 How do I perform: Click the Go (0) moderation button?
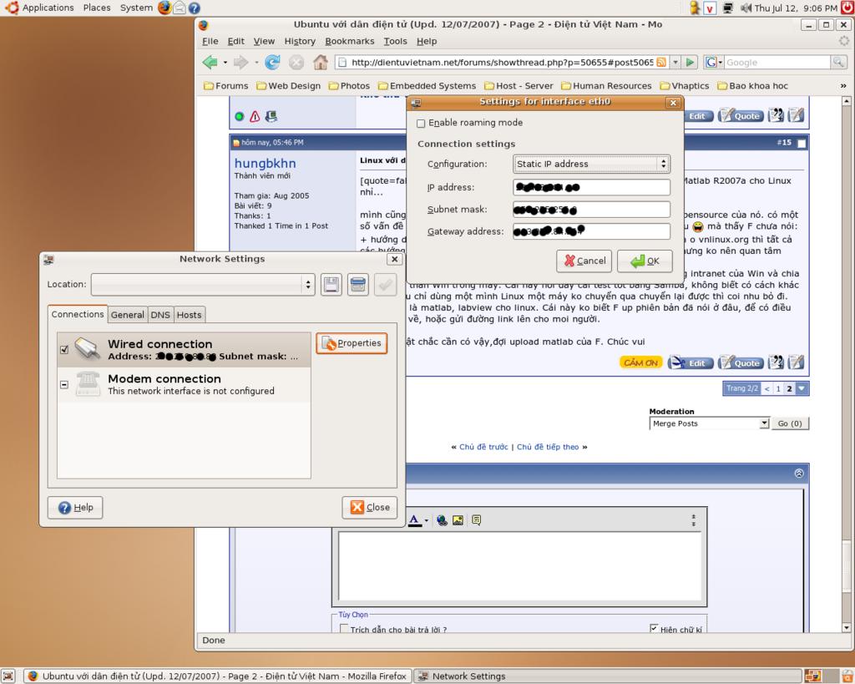pos(790,423)
